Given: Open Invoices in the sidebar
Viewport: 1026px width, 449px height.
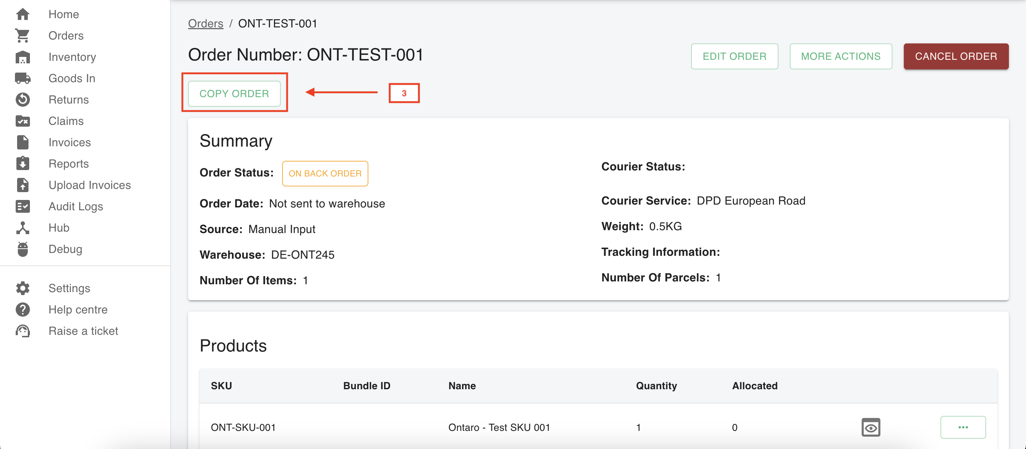Looking at the screenshot, I should 70,142.
